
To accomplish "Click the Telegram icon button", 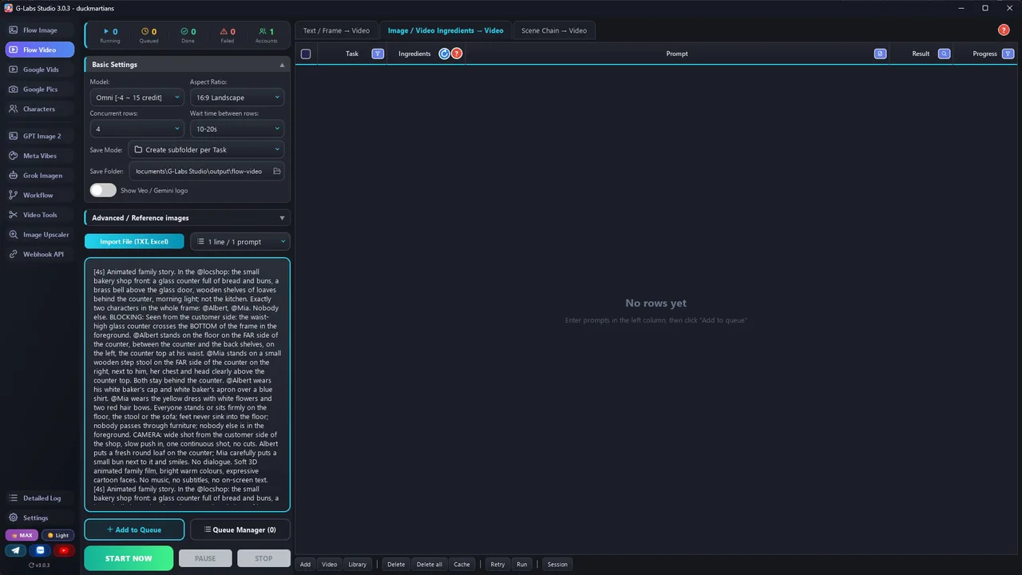I will (x=16, y=550).
